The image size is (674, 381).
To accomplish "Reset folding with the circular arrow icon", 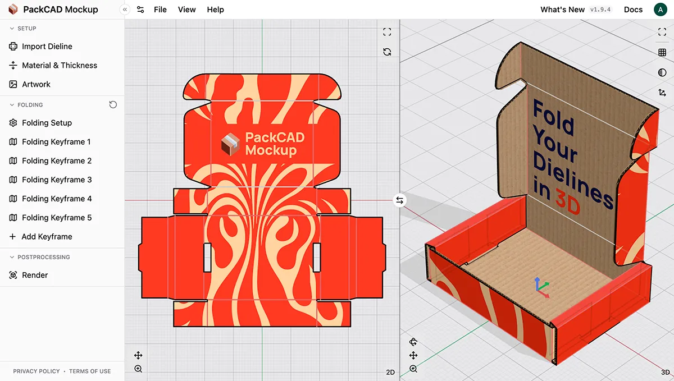I will pyautogui.click(x=113, y=105).
